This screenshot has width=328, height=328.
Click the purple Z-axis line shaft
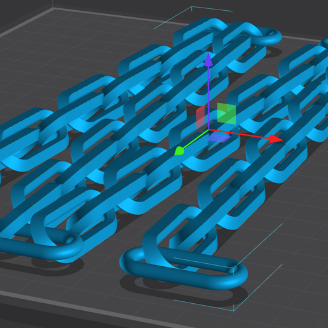tap(208, 97)
